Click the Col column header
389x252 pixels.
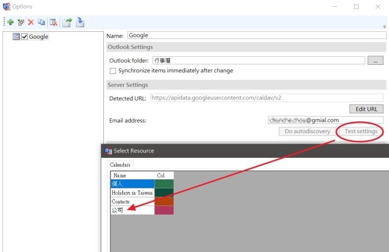[164, 175]
